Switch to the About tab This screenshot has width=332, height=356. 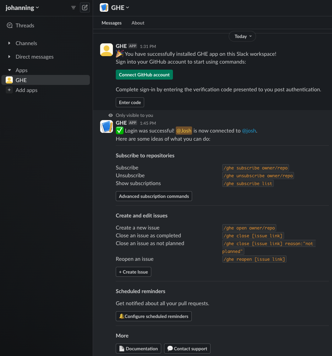coord(138,23)
